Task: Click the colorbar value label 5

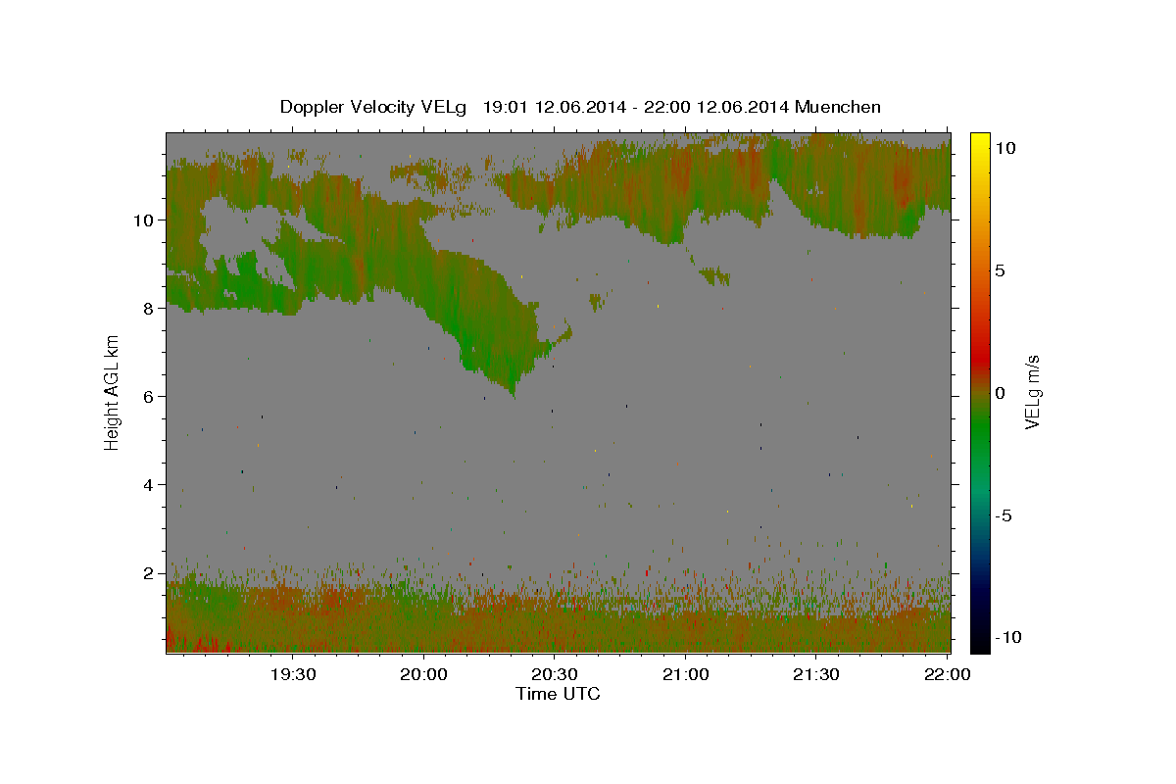Action: click(1000, 270)
